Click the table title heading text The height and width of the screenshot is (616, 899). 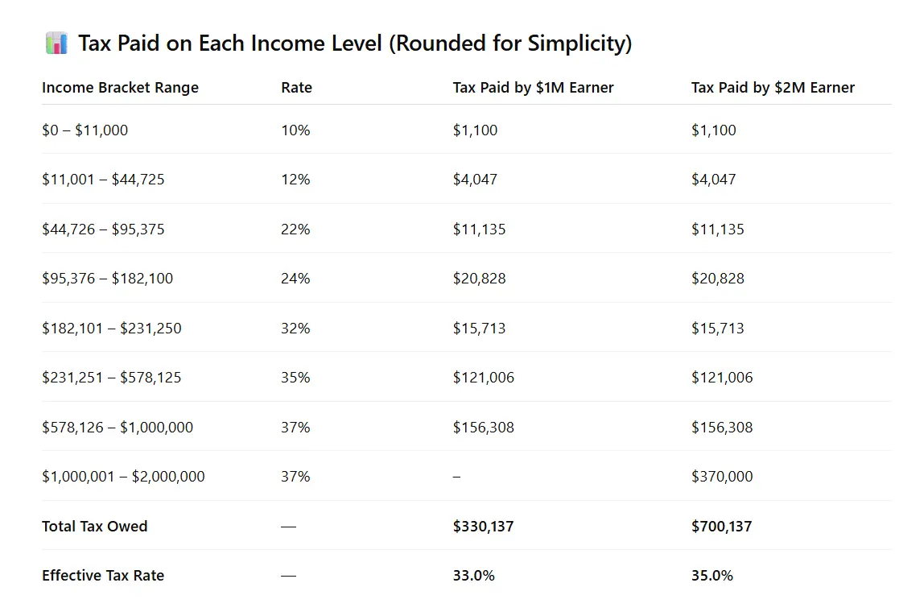coord(354,43)
